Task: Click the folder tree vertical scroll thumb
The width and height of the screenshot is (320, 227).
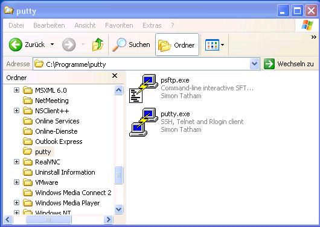Action: point(118,175)
